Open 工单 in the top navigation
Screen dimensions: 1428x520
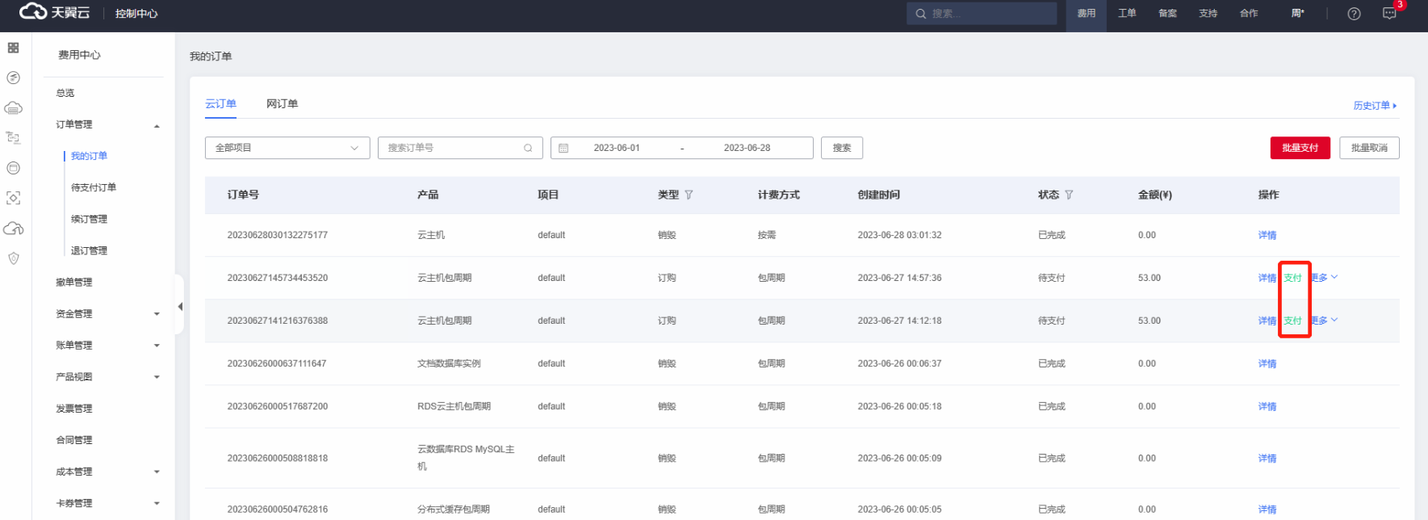[x=1127, y=14]
